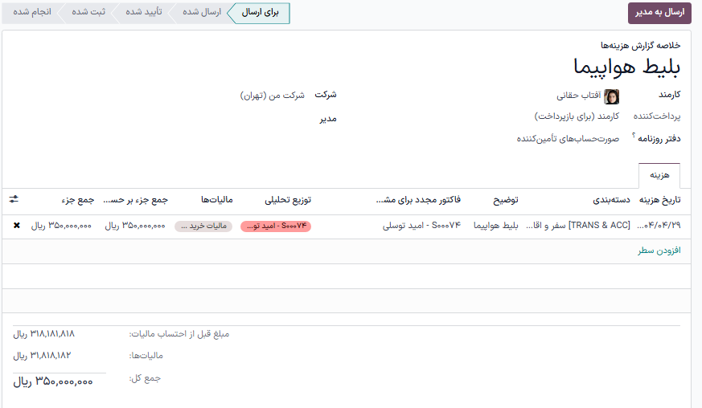Image resolution: width=702 pixels, height=408 pixels.
Task: Select the ارسال شده status stage
Action: 200,13
